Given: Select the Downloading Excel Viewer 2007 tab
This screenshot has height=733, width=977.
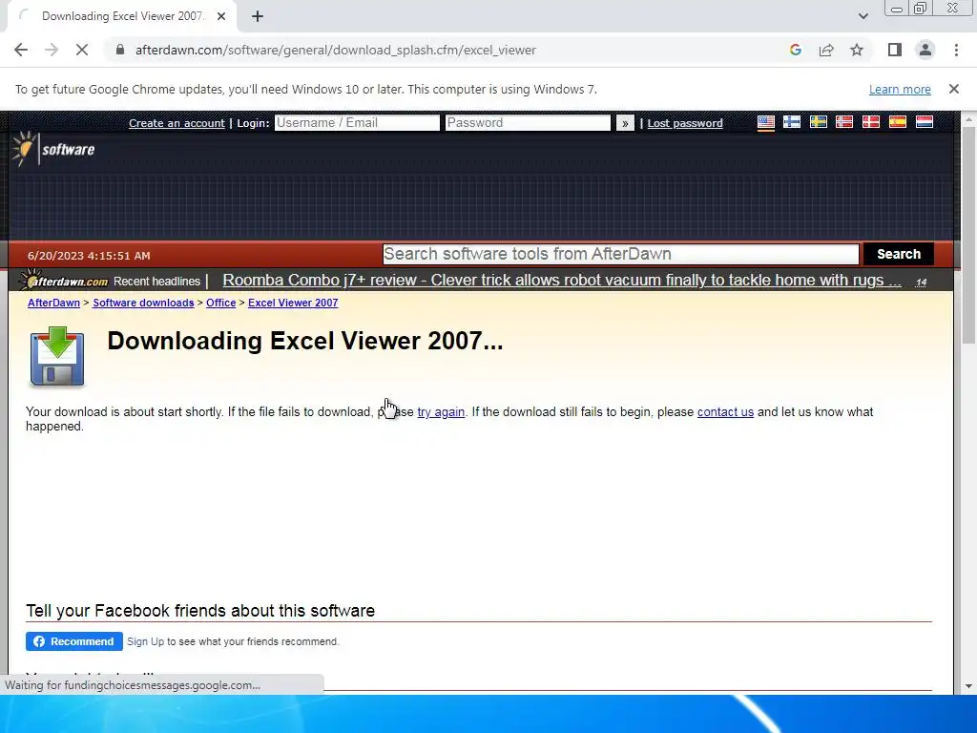Looking at the screenshot, I should (122, 17).
